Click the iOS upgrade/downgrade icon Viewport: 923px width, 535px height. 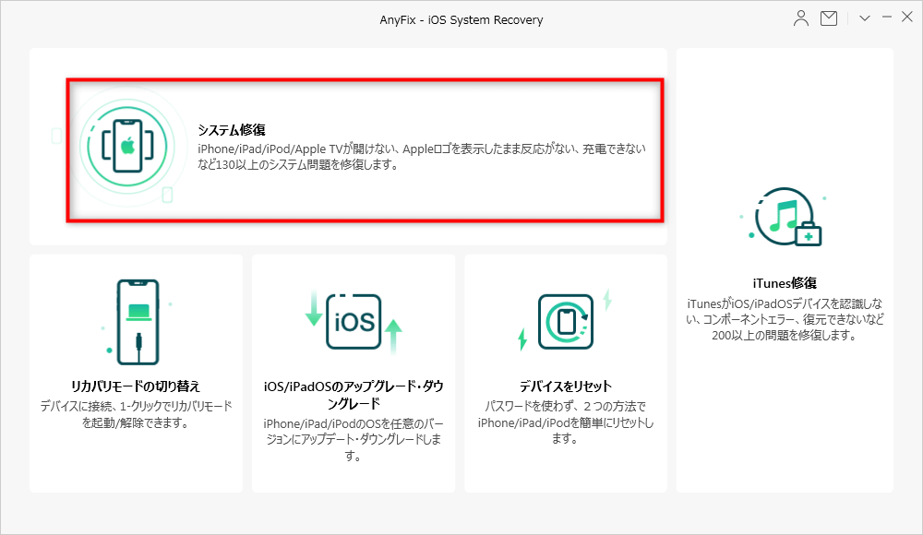(354, 321)
